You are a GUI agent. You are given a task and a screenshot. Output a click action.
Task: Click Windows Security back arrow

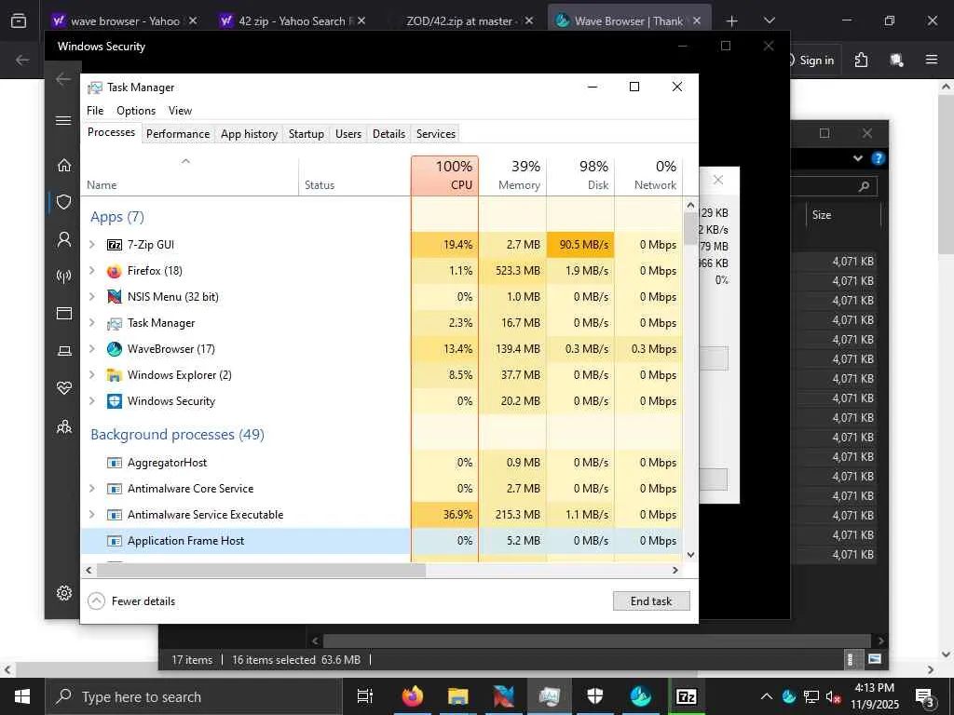pyautogui.click(x=63, y=79)
